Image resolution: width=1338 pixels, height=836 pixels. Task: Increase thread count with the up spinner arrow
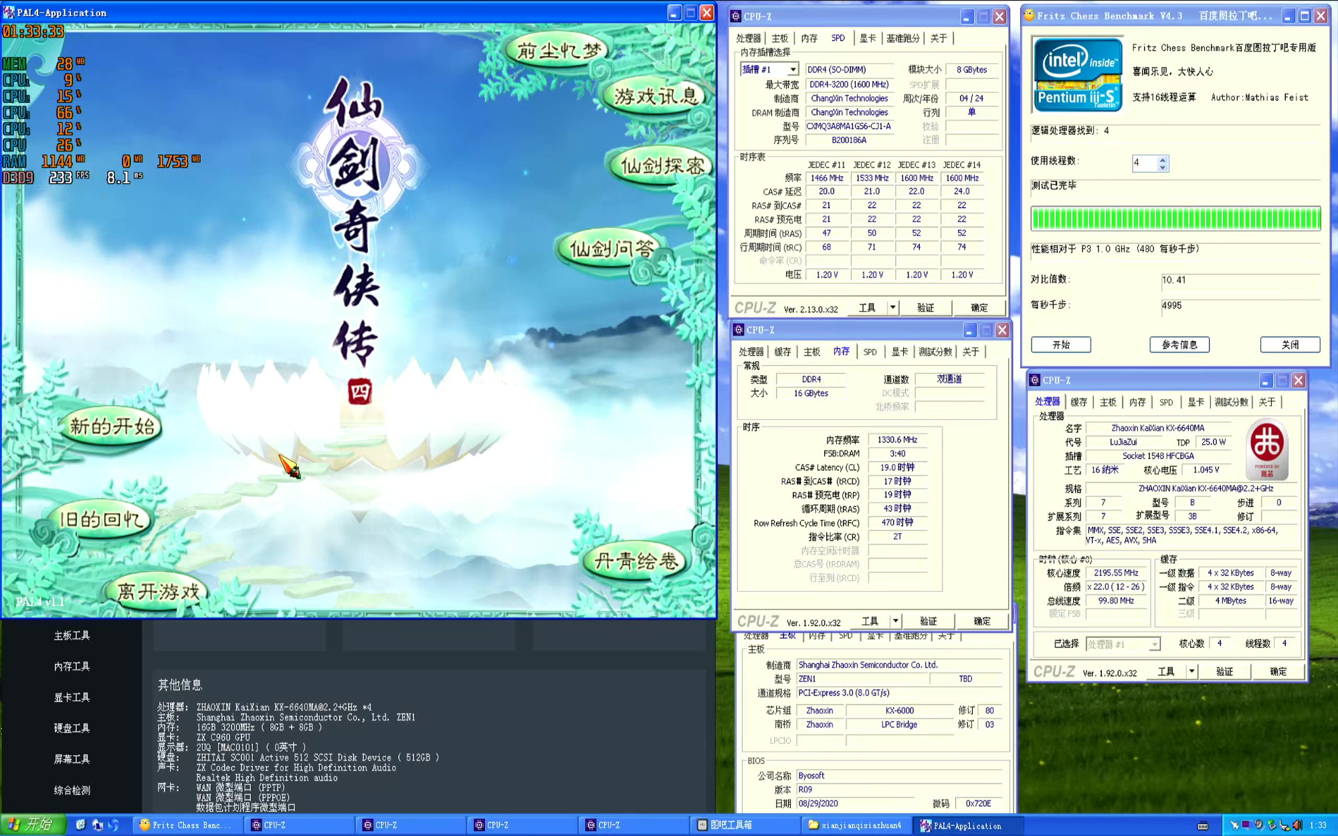1163,159
